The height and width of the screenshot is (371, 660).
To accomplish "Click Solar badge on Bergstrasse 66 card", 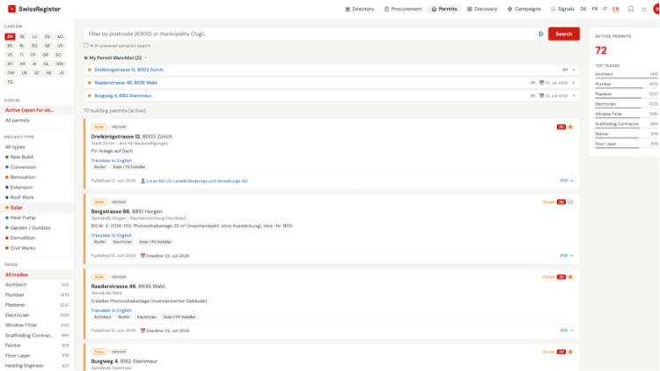I will (99, 202).
